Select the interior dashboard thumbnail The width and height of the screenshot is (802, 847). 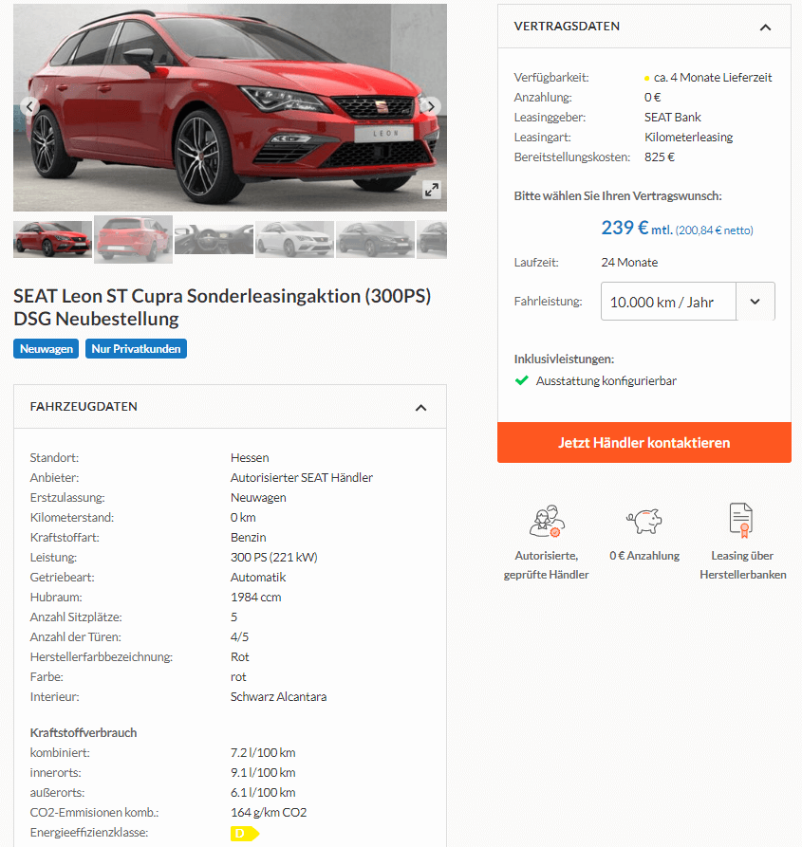coord(214,239)
